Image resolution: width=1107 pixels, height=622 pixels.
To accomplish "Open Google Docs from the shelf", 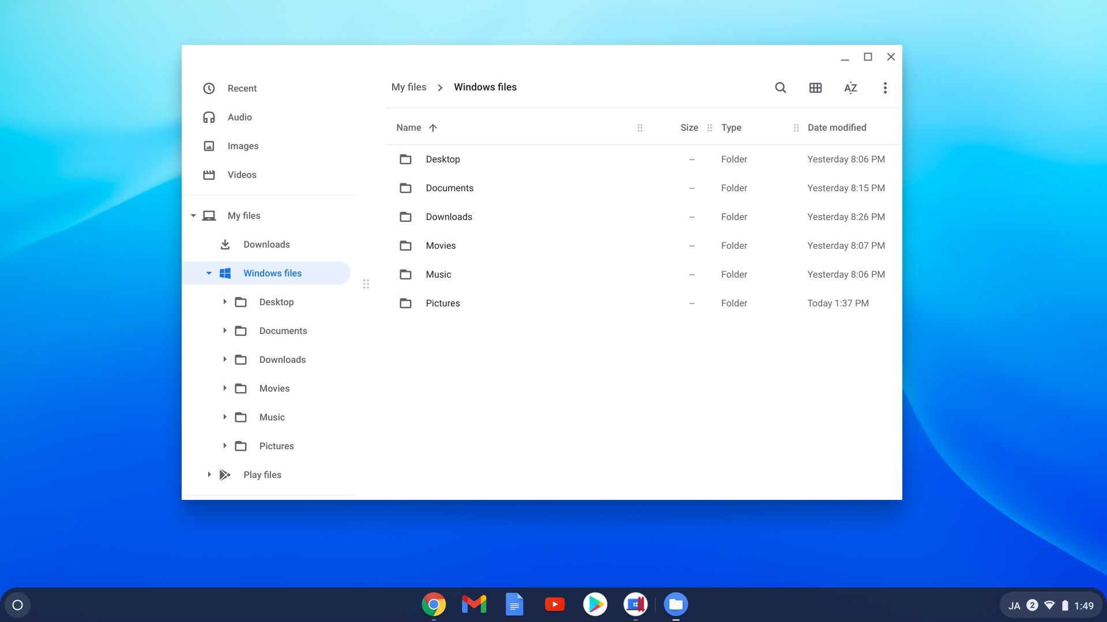I will pyautogui.click(x=514, y=605).
